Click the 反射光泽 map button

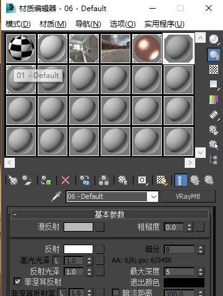pyautogui.click(x=100, y=272)
